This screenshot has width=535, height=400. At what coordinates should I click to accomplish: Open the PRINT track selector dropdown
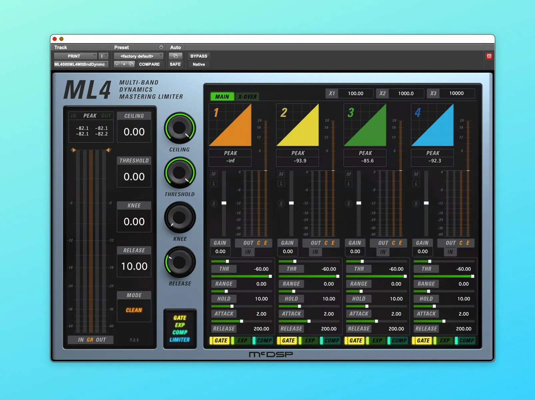click(x=76, y=56)
